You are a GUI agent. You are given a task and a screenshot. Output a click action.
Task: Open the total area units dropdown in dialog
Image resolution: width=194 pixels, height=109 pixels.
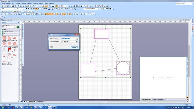(77, 39)
